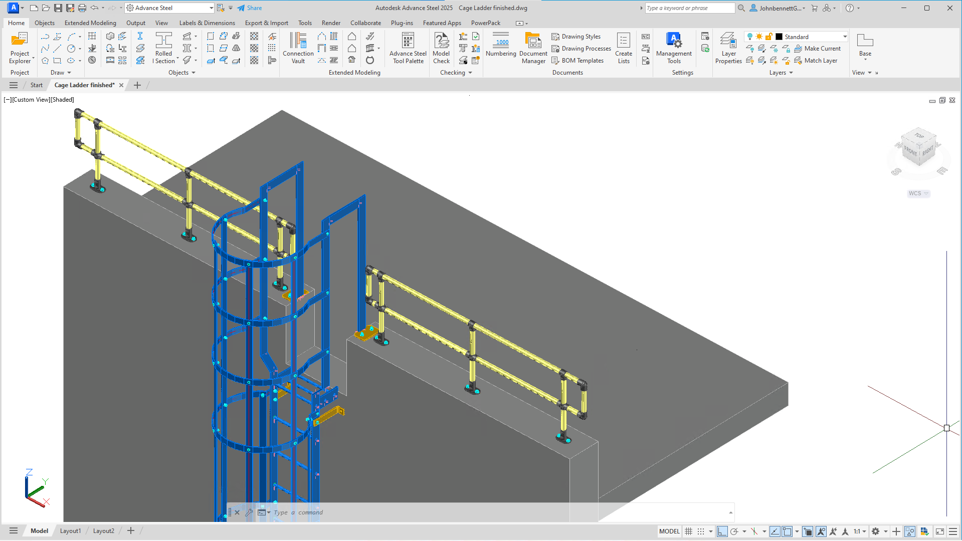Expand the View panel
The height and width of the screenshot is (541, 962).
point(862,73)
